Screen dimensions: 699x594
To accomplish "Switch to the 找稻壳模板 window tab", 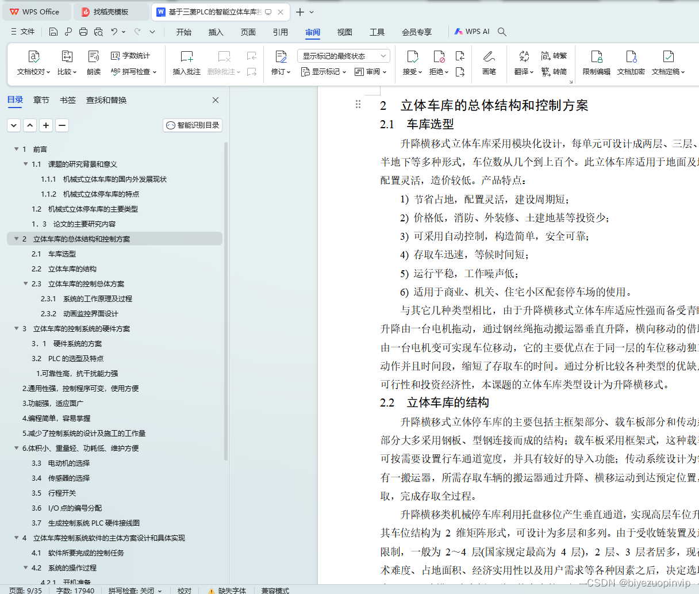I will (112, 12).
